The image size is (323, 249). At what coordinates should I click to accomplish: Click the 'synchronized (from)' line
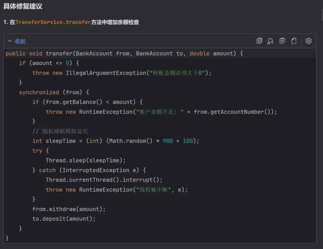(x=54, y=93)
